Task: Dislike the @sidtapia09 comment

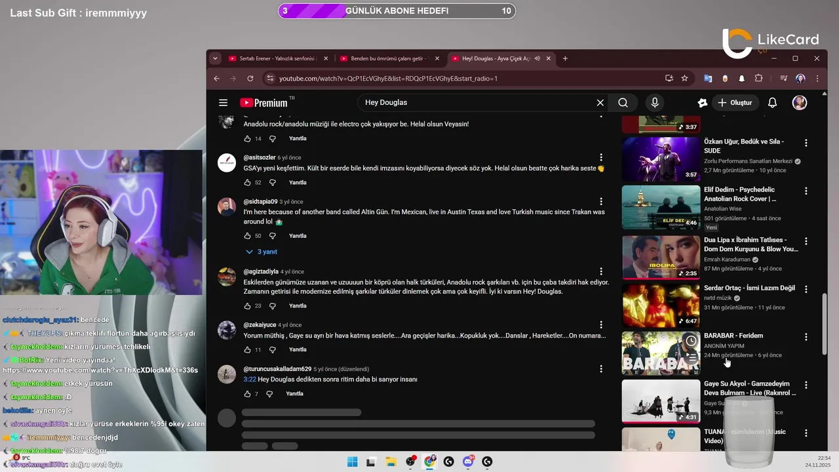Action: pyautogui.click(x=273, y=235)
